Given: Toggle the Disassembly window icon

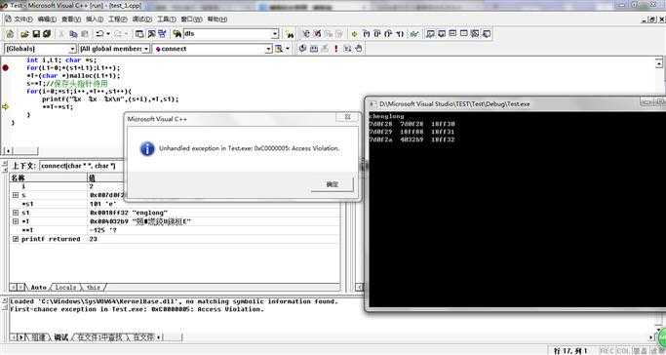Looking at the screenshot, I should 487,33.
